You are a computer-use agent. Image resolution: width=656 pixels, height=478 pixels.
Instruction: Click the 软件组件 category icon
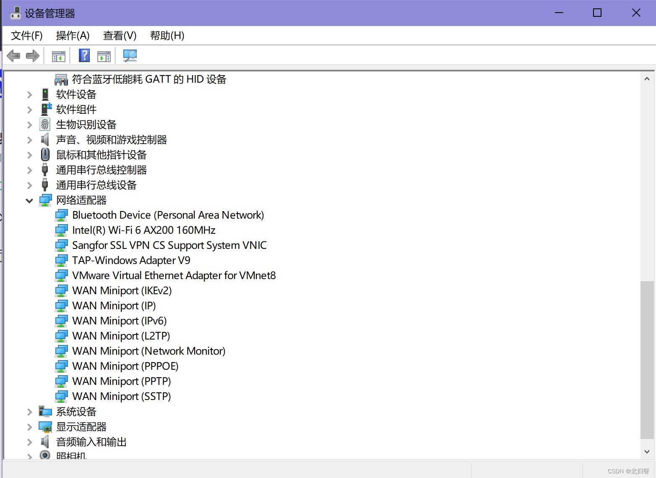click(x=46, y=110)
